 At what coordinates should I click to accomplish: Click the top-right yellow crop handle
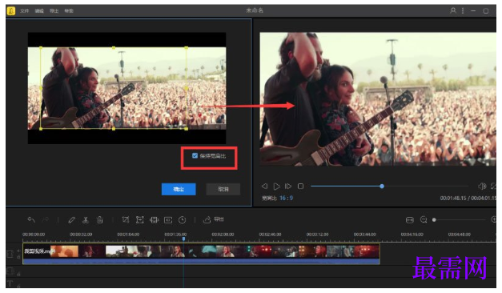[187, 48]
